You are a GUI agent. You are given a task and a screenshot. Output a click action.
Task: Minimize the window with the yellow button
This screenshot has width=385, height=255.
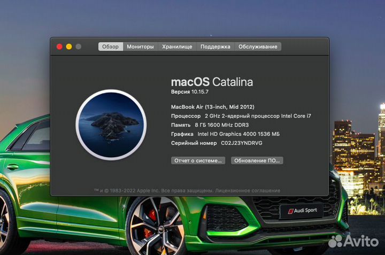pos(69,47)
